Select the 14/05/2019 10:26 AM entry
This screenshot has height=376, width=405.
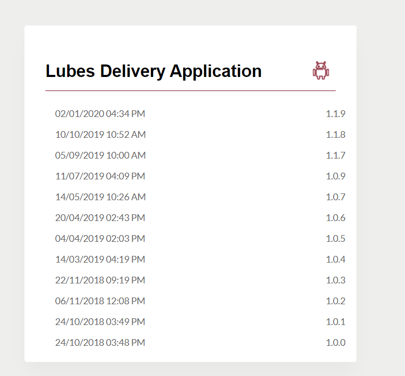pos(100,197)
